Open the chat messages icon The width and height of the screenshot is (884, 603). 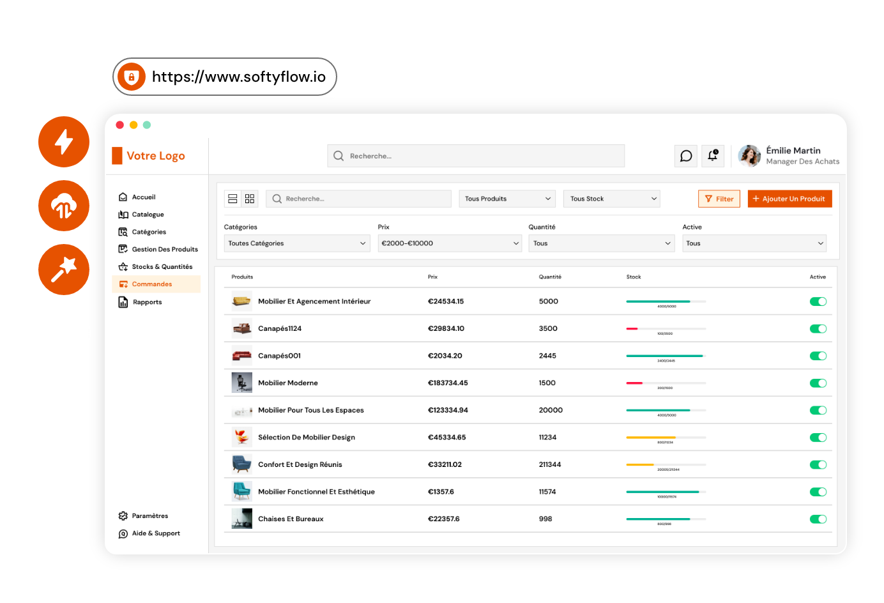point(685,156)
